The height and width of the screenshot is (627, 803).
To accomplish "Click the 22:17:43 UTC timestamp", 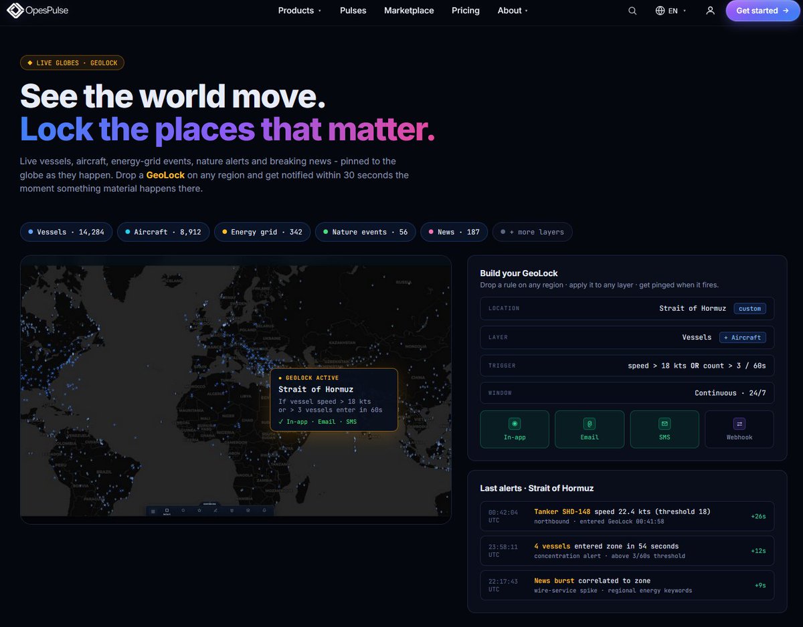I will 503,585.
